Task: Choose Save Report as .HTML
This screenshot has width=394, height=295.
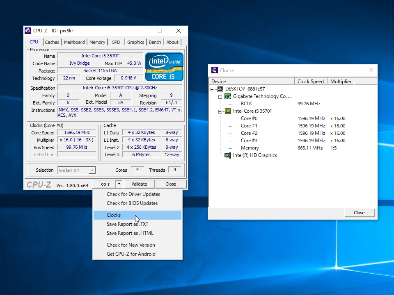Action: [130, 233]
